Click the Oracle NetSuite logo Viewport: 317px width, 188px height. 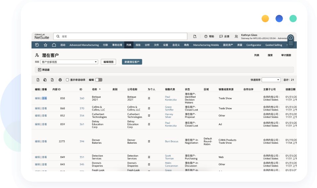tap(42, 36)
